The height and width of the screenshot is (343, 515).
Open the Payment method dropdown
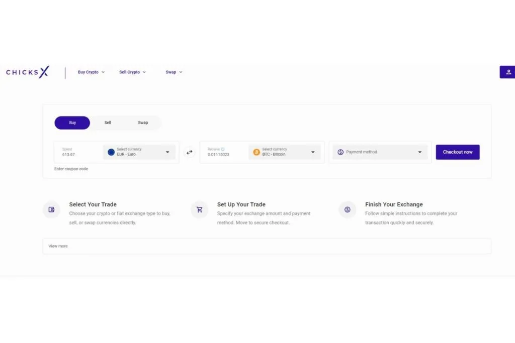point(380,152)
